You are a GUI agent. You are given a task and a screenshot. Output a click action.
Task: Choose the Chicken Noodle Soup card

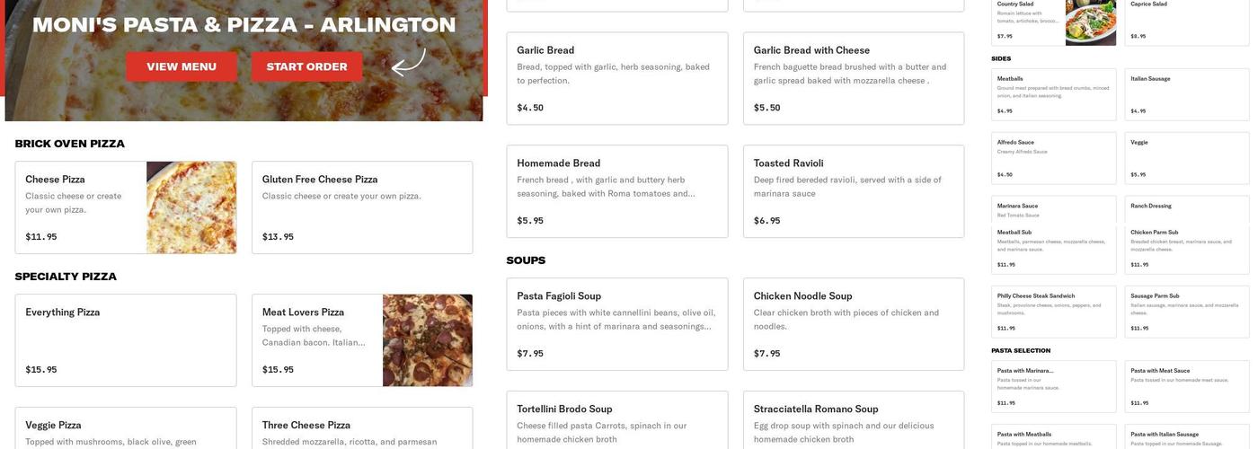tap(854, 324)
